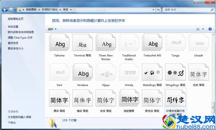Select the 叶根友毛笔行书 font icon
The width and height of the screenshot is (216, 130).
(x=175, y=98)
